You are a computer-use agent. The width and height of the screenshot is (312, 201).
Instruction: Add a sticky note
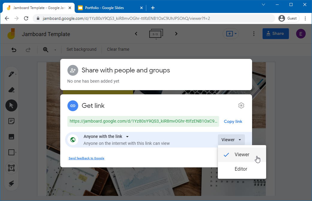(x=11, y=121)
